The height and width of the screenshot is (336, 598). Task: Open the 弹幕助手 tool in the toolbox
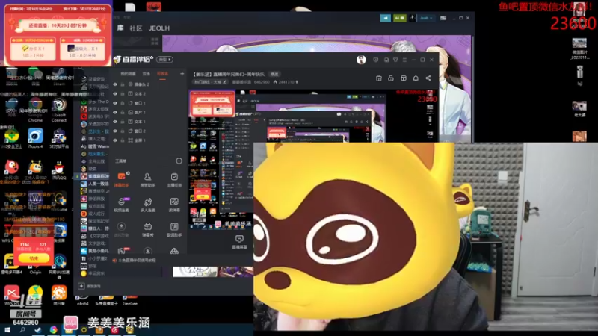[x=121, y=179]
